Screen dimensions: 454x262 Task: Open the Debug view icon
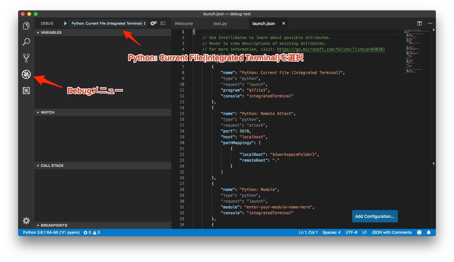click(26, 74)
